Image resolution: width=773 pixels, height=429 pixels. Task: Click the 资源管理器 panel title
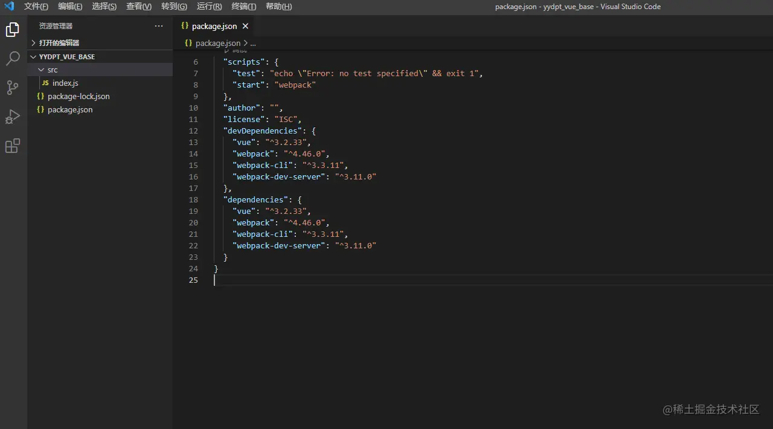(56, 26)
